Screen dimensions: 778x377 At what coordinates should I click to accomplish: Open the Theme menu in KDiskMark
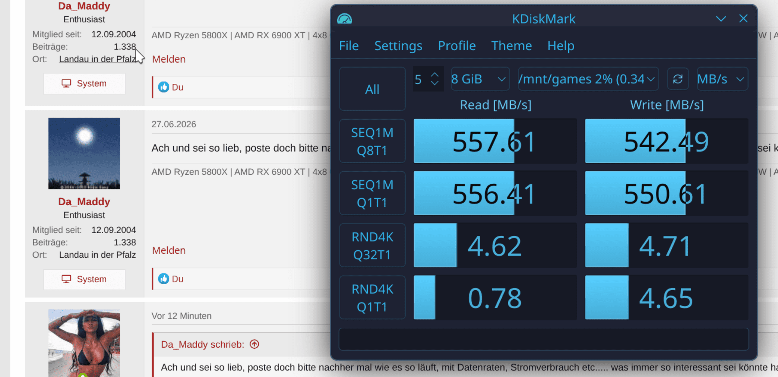tap(512, 46)
